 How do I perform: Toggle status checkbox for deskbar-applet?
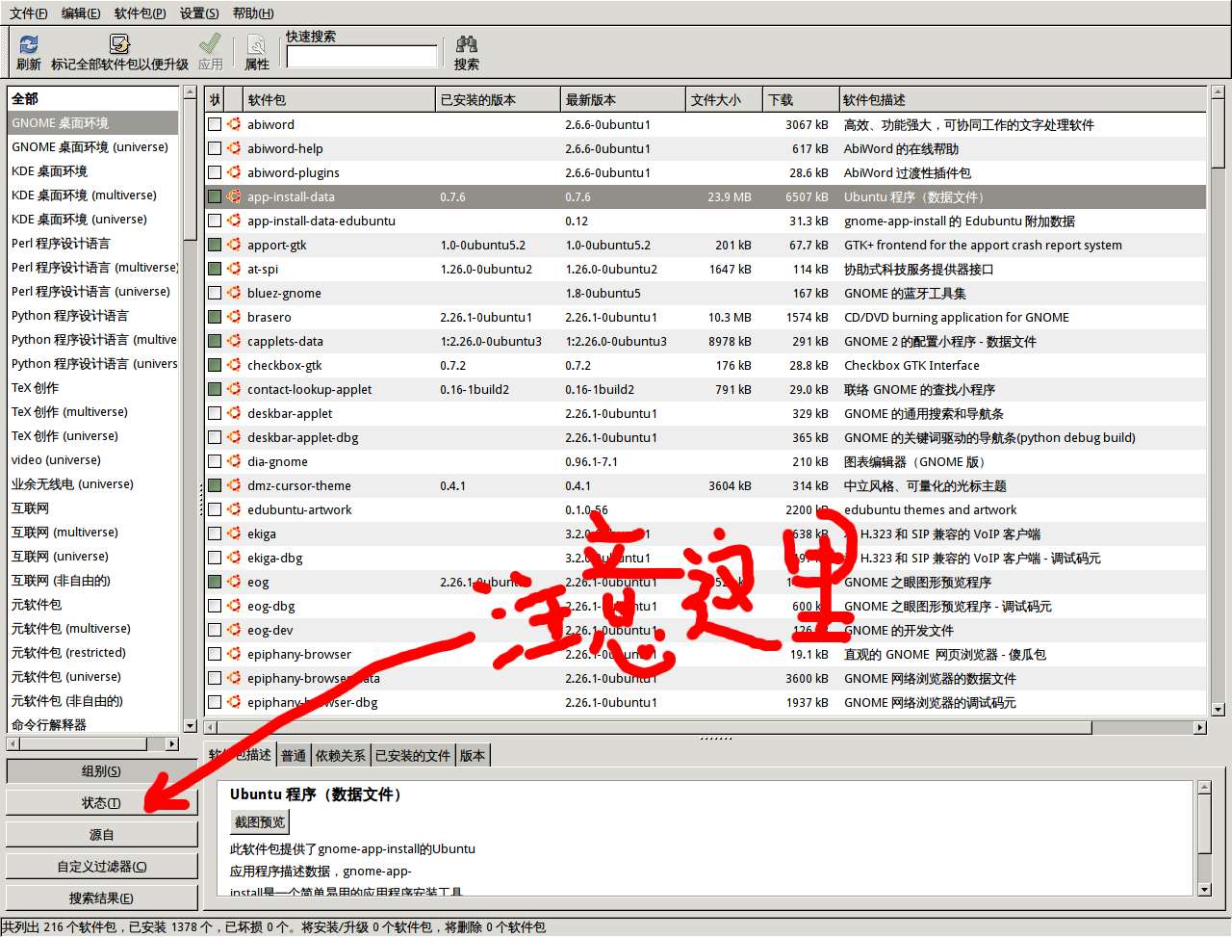click(x=215, y=413)
